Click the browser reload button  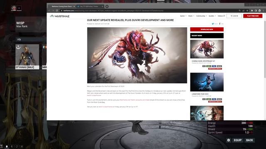(x=57, y=10)
